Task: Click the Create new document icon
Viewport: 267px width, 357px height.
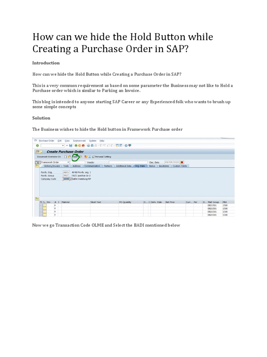Action: [66, 157]
